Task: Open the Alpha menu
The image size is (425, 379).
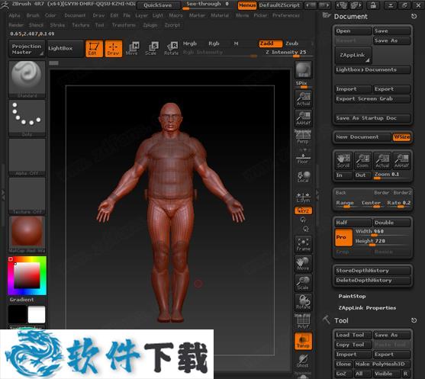Action: click(14, 15)
